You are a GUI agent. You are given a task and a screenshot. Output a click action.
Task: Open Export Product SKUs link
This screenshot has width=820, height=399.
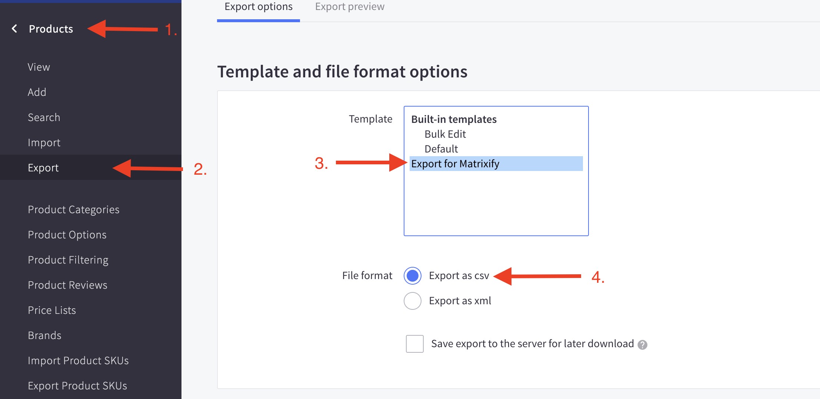pos(77,386)
